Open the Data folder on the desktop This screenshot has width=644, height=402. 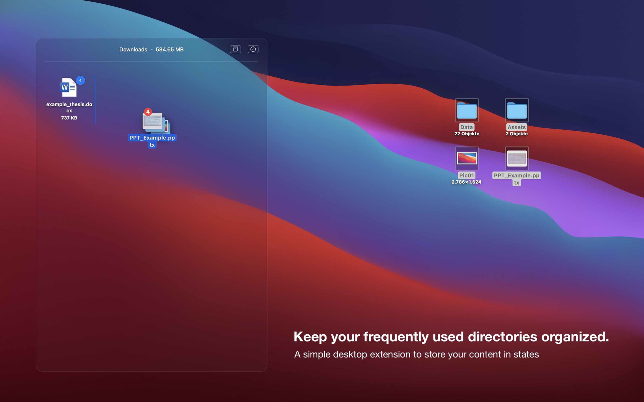point(467,110)
